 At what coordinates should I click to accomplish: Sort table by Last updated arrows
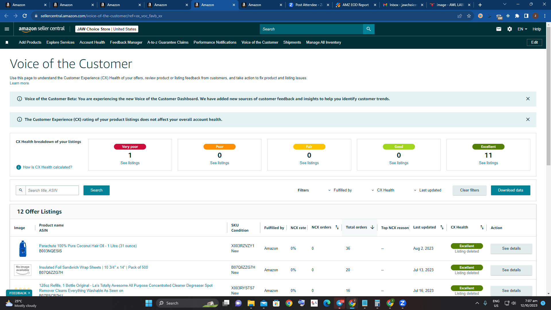(442, 227)
